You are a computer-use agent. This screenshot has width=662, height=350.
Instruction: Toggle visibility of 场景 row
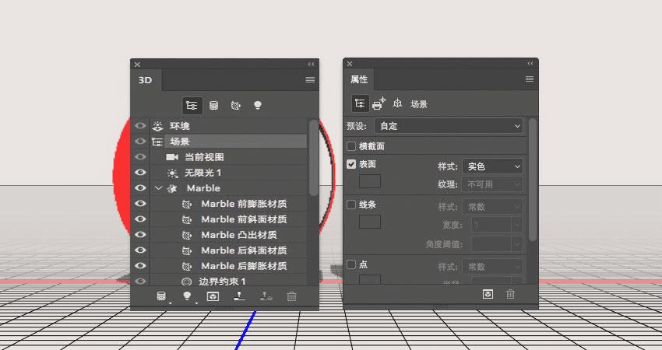140,142
